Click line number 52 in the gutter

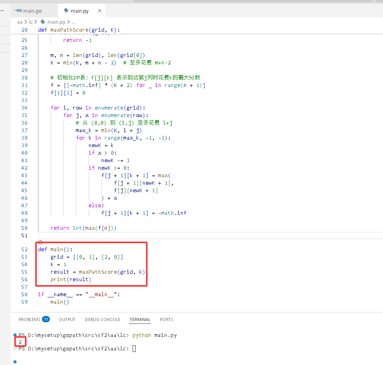click(25, 249)
